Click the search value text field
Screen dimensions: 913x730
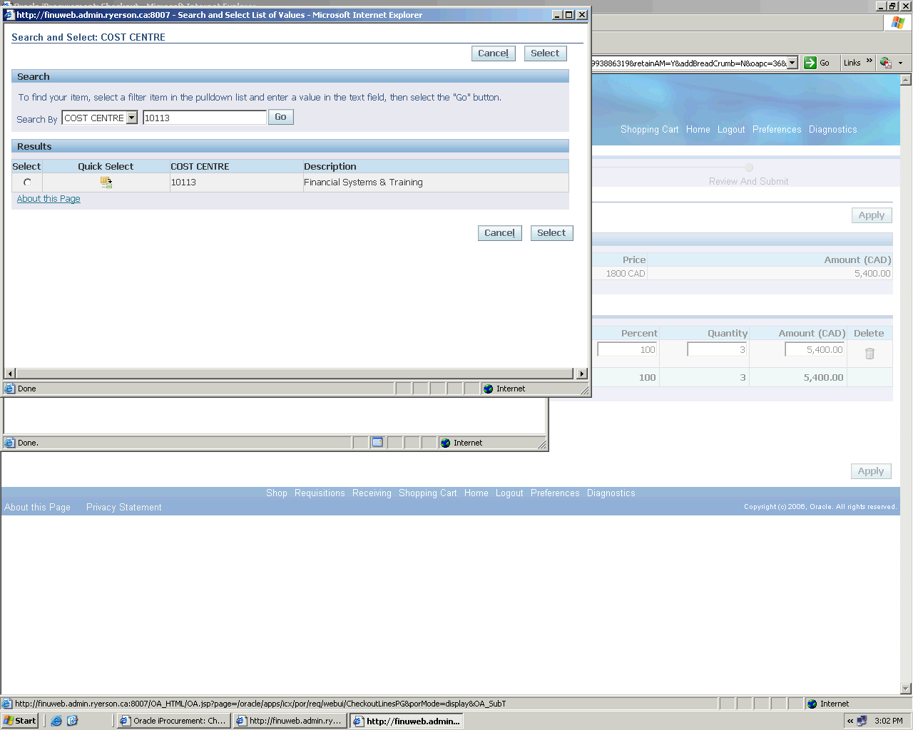pos(204,118)
